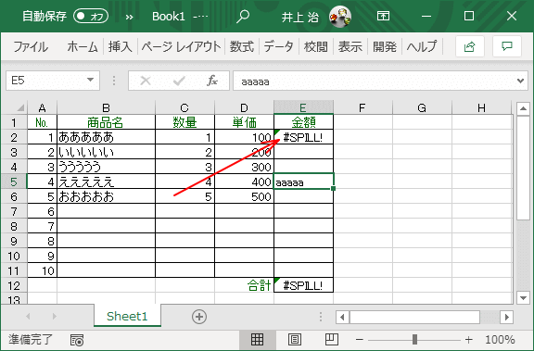Click the Share icon in ribbon
The width and height of the screenshot is (534, 351).
[x=470, y=46]
